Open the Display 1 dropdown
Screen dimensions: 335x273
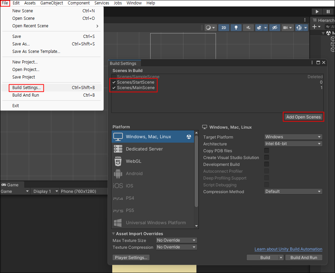45,191
